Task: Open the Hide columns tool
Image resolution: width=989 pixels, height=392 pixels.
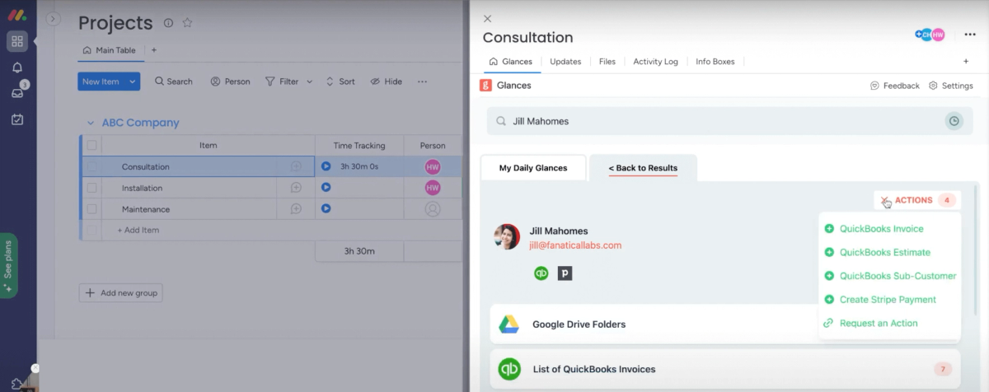Action: [386, 82]
